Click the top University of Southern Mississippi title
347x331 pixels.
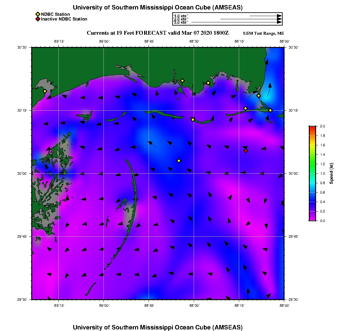(x=157, y=8)
